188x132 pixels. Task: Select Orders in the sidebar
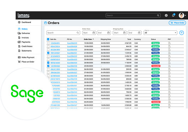point(24,29)
